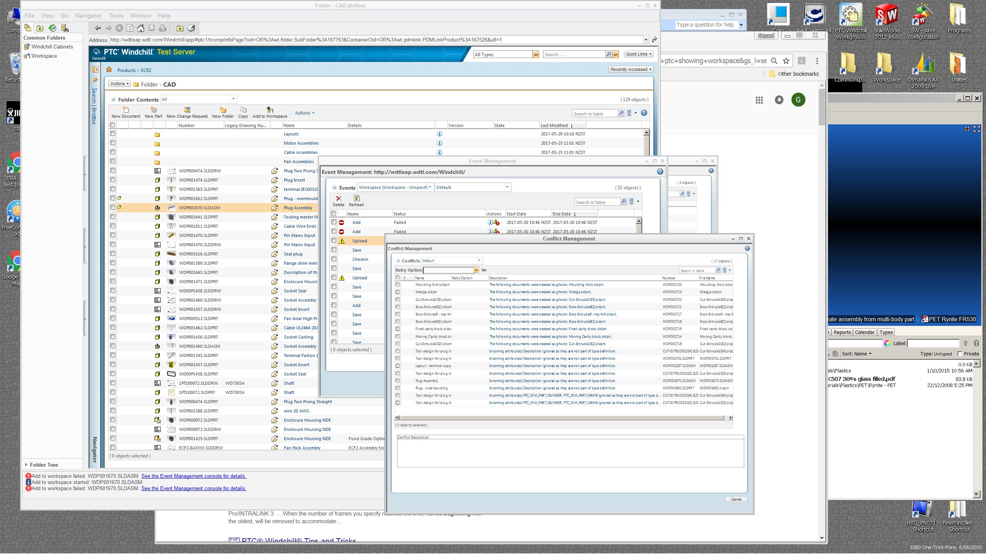Click the browser home toolbar button
986x554 pixels.
coord(141,28)
